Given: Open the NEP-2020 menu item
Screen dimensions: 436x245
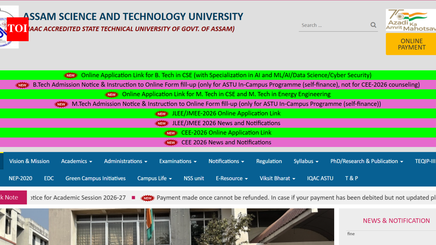Looking at the screenshot, I should coord(20,178).
